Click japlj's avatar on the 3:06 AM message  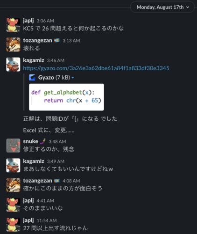pyautogui.click(x=13, y=25)
